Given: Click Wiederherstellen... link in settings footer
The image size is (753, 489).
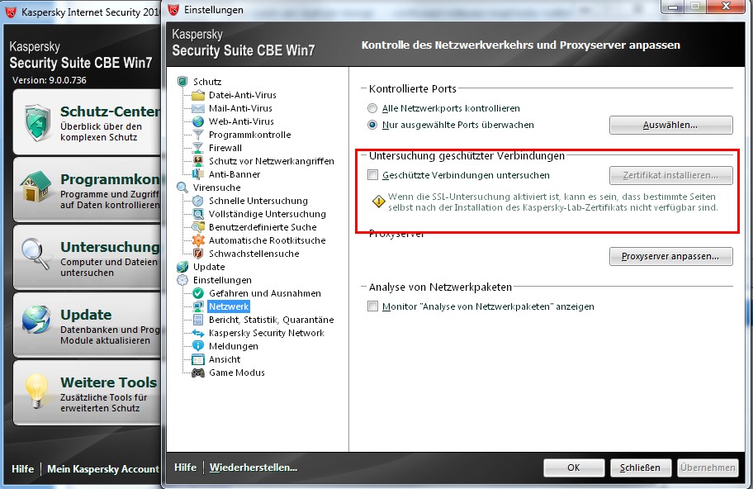Looking at the screenshot, I should click(253, 468).
